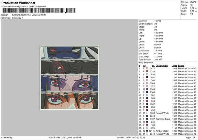
Task: Click the barcode under the worksheet title
Action: [39, 11]
